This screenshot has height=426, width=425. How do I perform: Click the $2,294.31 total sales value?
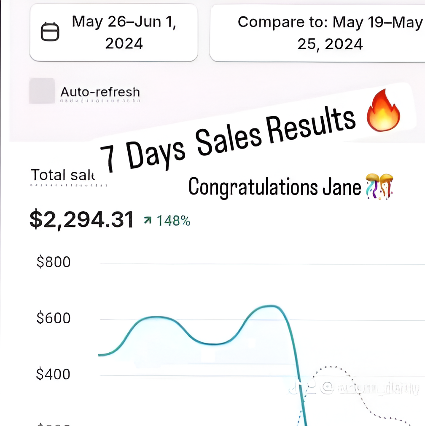pyautogui.click(x=81, y=220)
